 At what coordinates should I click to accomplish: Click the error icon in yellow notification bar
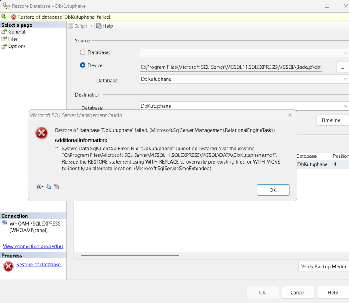coord(14,17)
